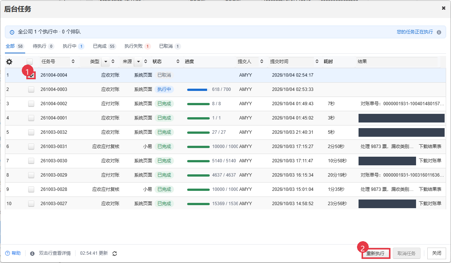Click the 已取消 status of task 261004-0004
This screenshot has width=451, height=263.
[164, 75]
